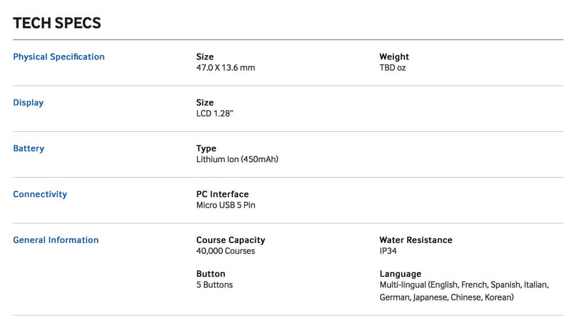Click the 47.0 X 13.6 mm size value
The height and width of the screenshot is (321, 578).
pos(225,68)
